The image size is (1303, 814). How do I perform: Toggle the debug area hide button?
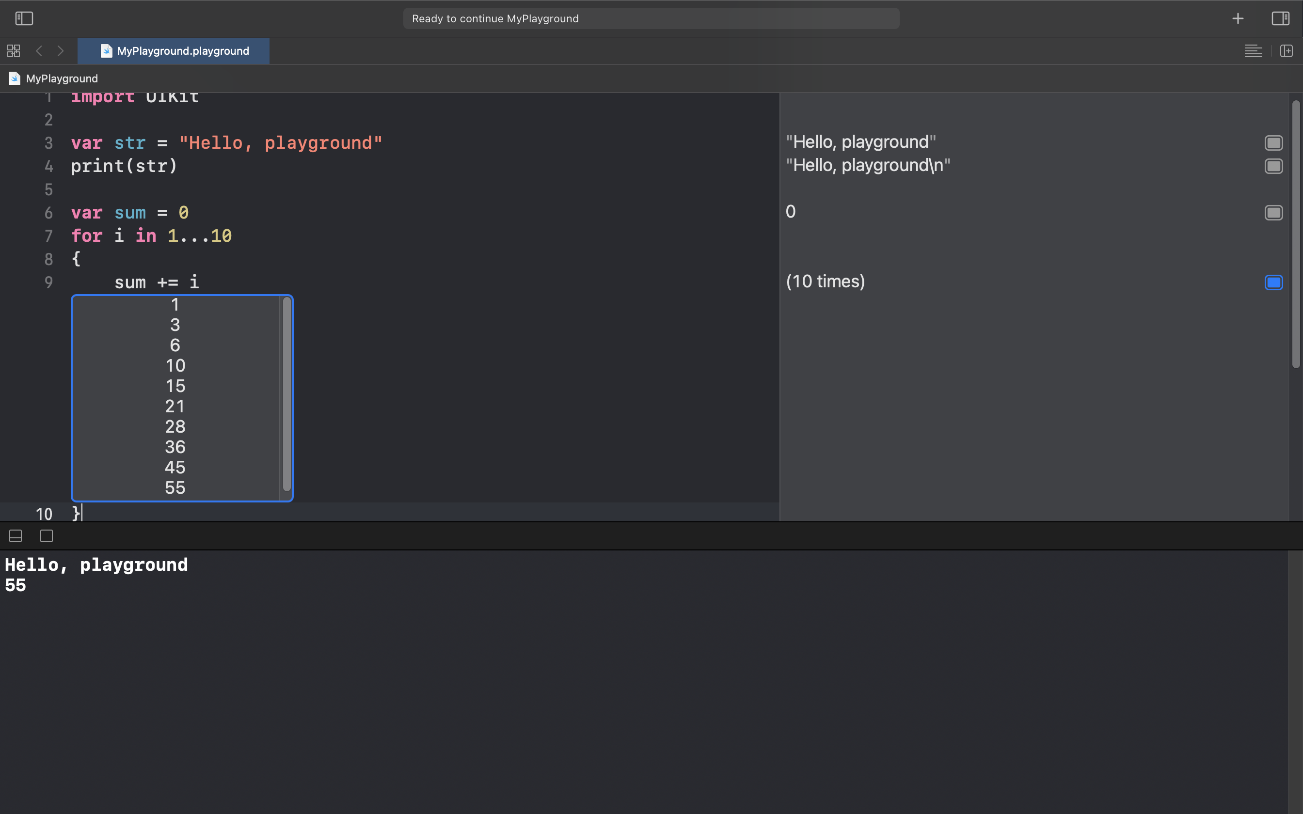16,536
